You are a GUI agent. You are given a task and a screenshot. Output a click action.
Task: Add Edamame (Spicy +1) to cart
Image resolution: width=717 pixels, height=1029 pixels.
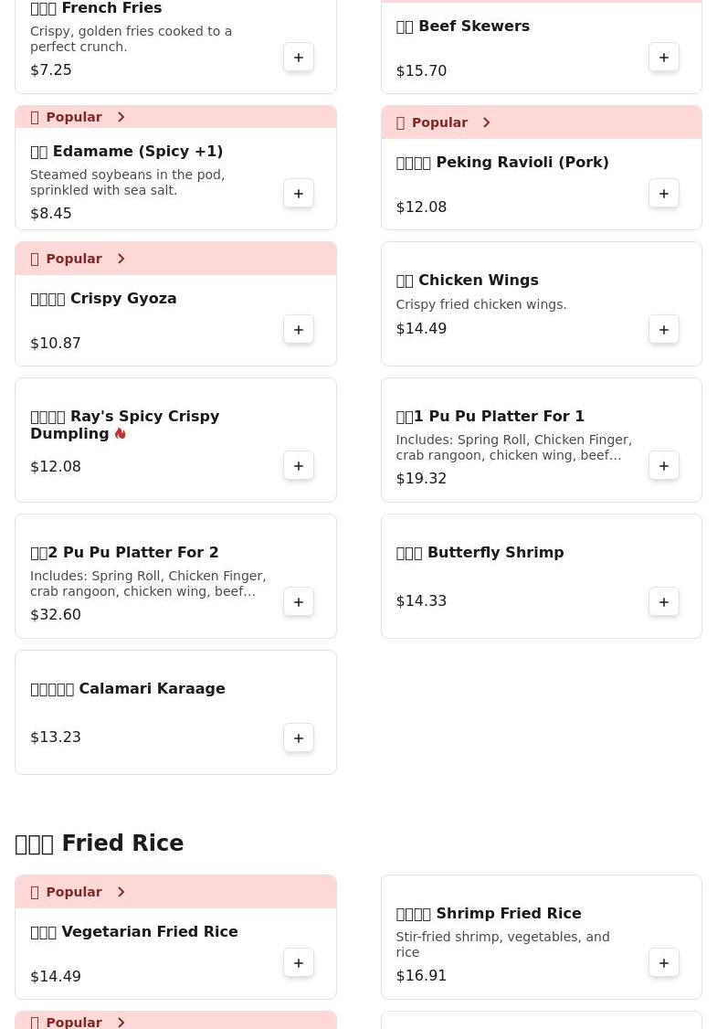tap(299, 194)
